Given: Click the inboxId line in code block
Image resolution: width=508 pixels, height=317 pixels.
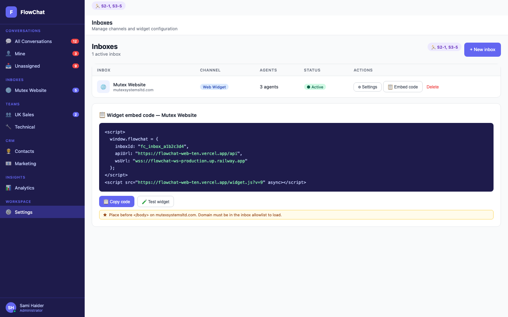Looking at the screenshot, I should click(152, 147).
